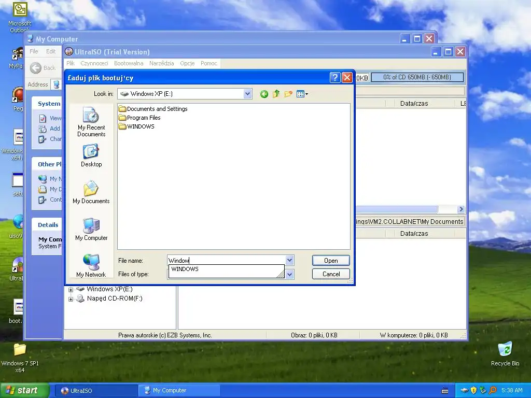Click the lower Data/czas column header
This screenshot has height=398, width=531.
tap(414, 234)
